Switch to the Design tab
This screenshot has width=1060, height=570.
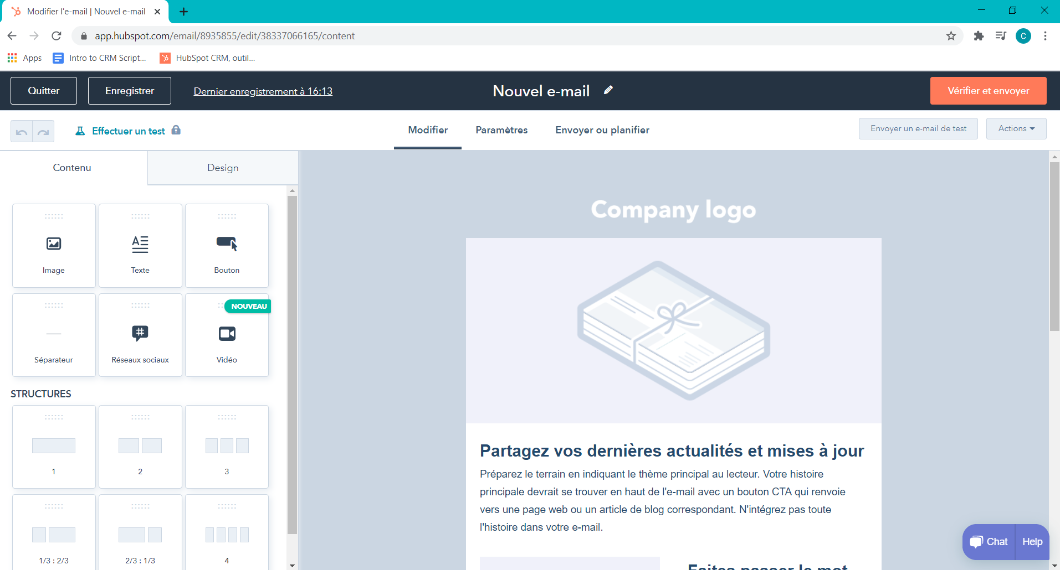pos(223,168)
